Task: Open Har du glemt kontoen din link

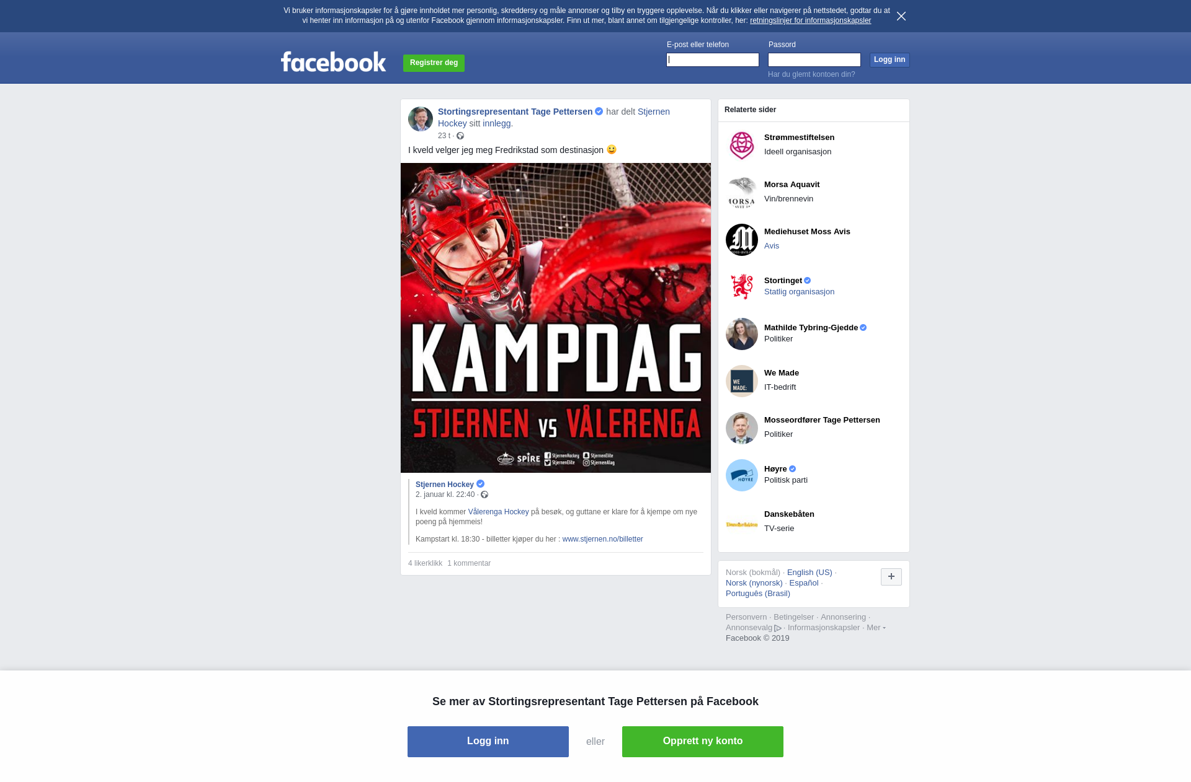Action: (x=811, y=74)
